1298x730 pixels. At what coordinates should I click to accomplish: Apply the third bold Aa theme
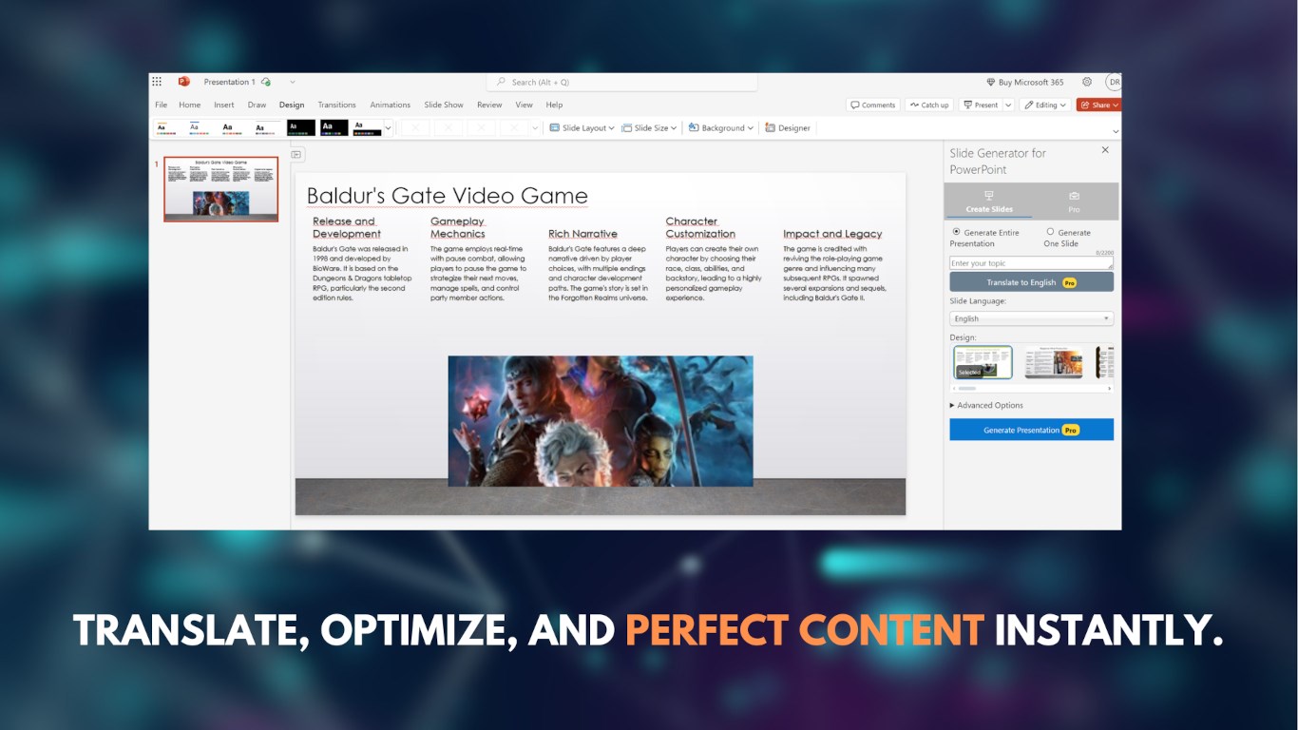click(232, 127)
